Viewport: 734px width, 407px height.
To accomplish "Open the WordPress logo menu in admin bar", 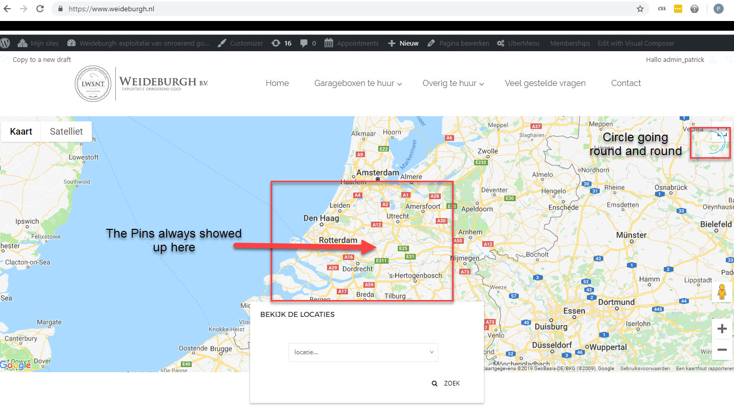I will (5, 43).
